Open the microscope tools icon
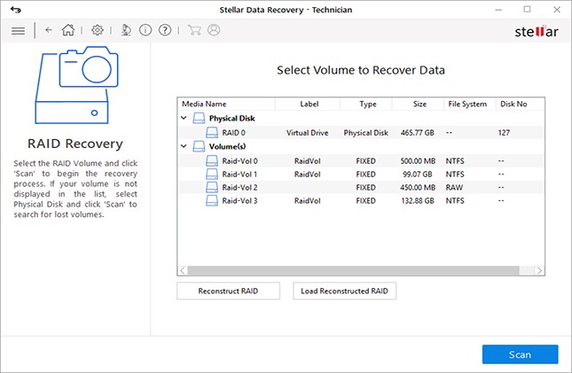 126,30
